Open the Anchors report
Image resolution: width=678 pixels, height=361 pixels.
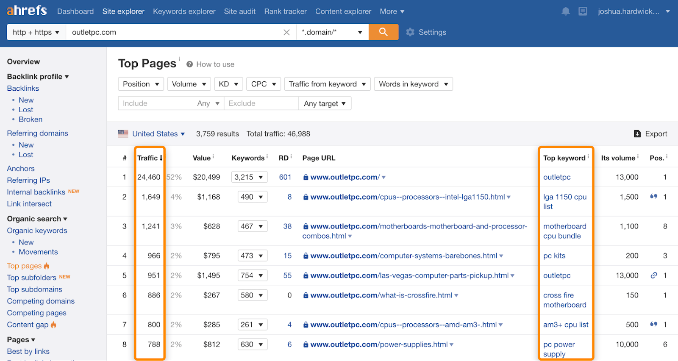point(21,169)
